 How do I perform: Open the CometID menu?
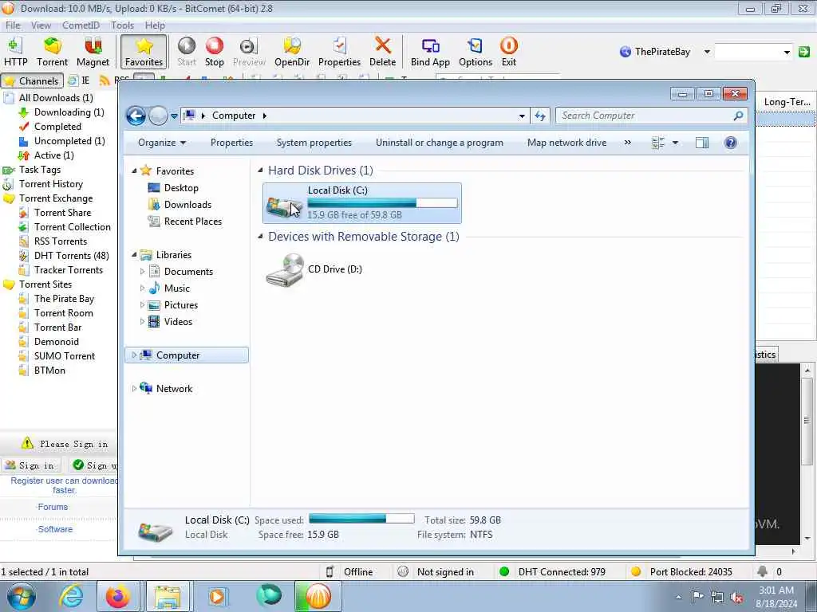click(81, 25)
